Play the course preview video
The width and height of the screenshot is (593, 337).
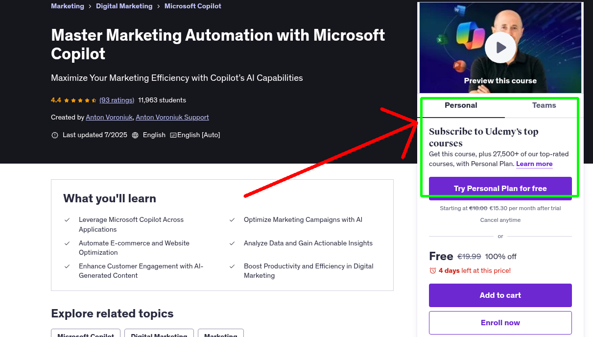(500, 48)
